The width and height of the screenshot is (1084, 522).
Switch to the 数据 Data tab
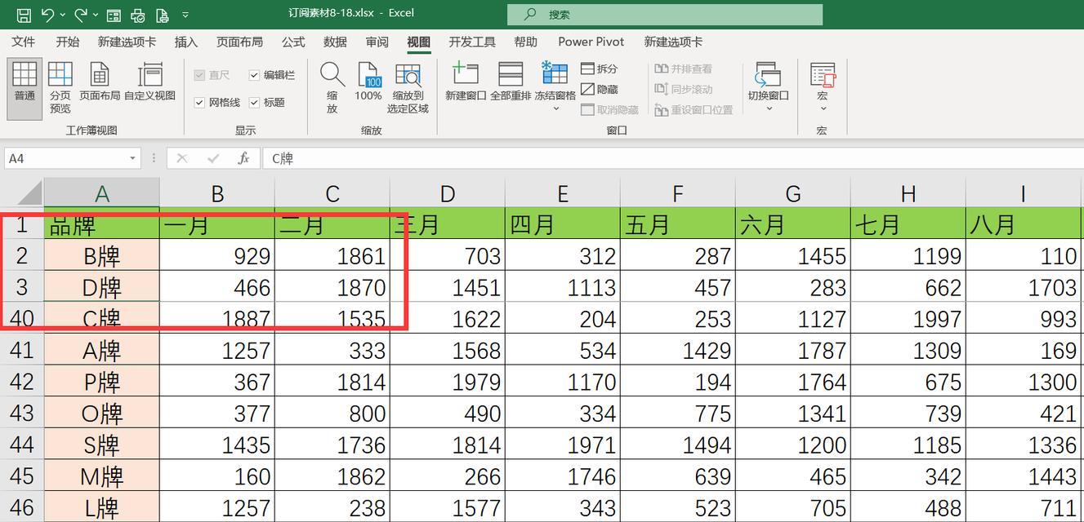coord(335,42)
